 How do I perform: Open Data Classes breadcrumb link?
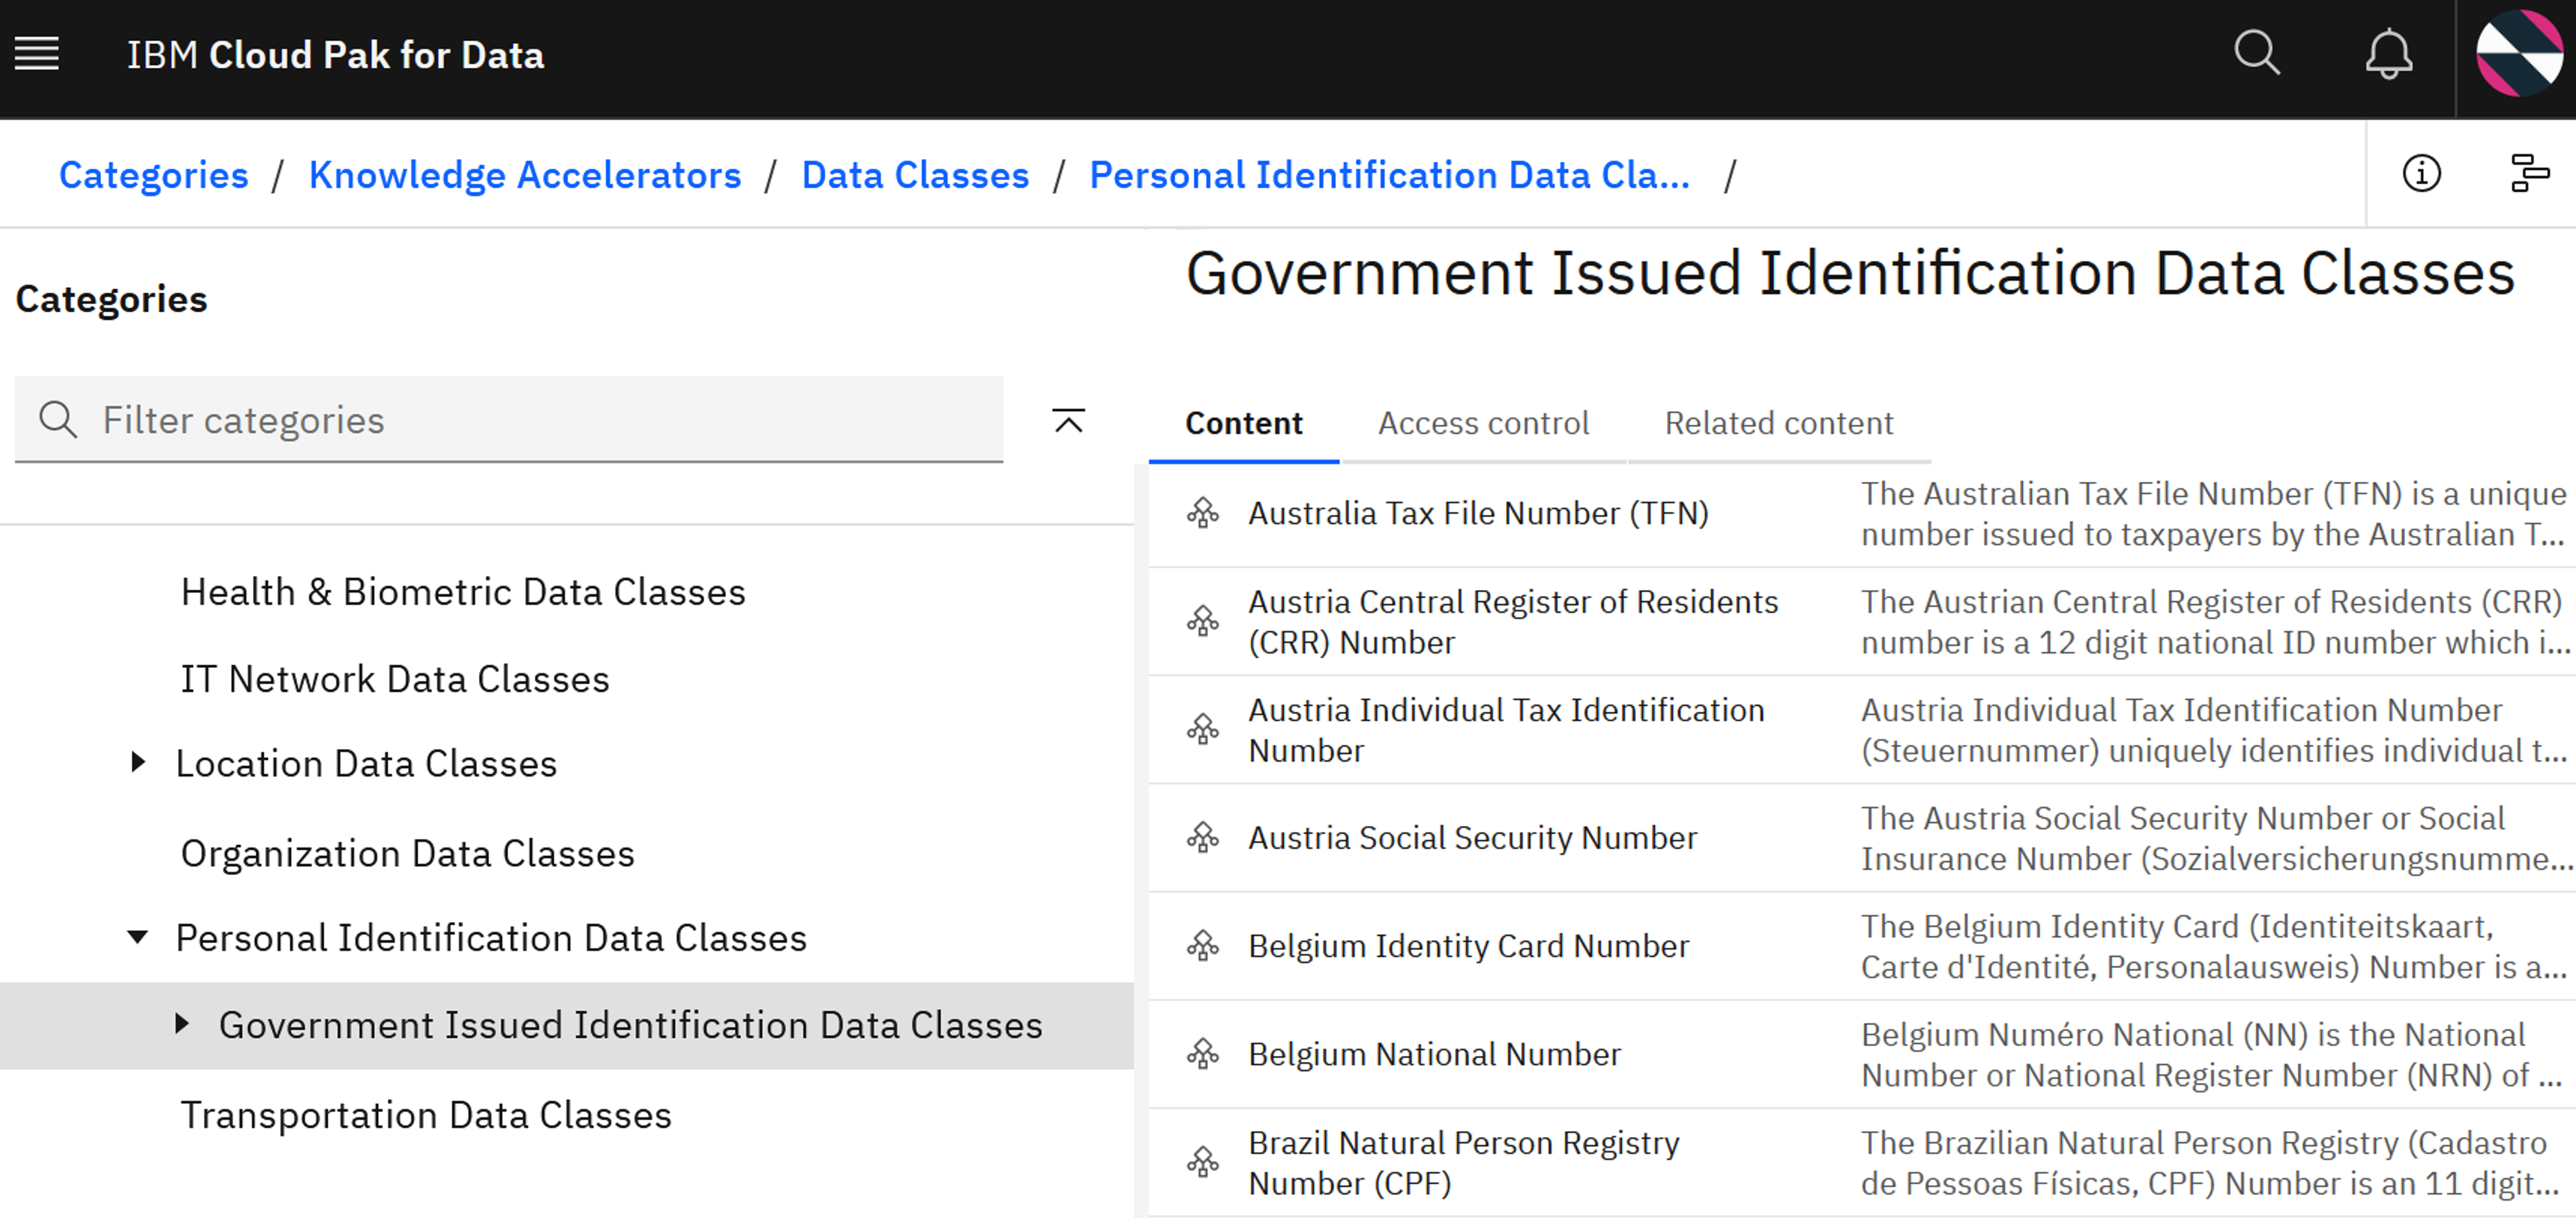(x=915, y=175)
